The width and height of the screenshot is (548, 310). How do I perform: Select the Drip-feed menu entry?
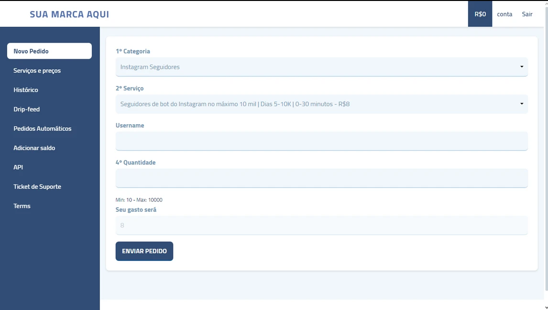[x=27, y=109]
